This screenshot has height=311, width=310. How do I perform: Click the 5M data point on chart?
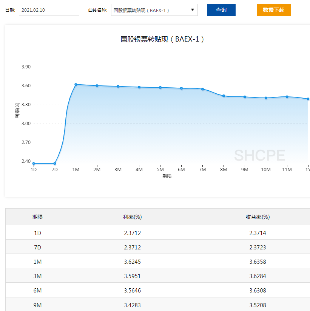click(x=160, y=87)
